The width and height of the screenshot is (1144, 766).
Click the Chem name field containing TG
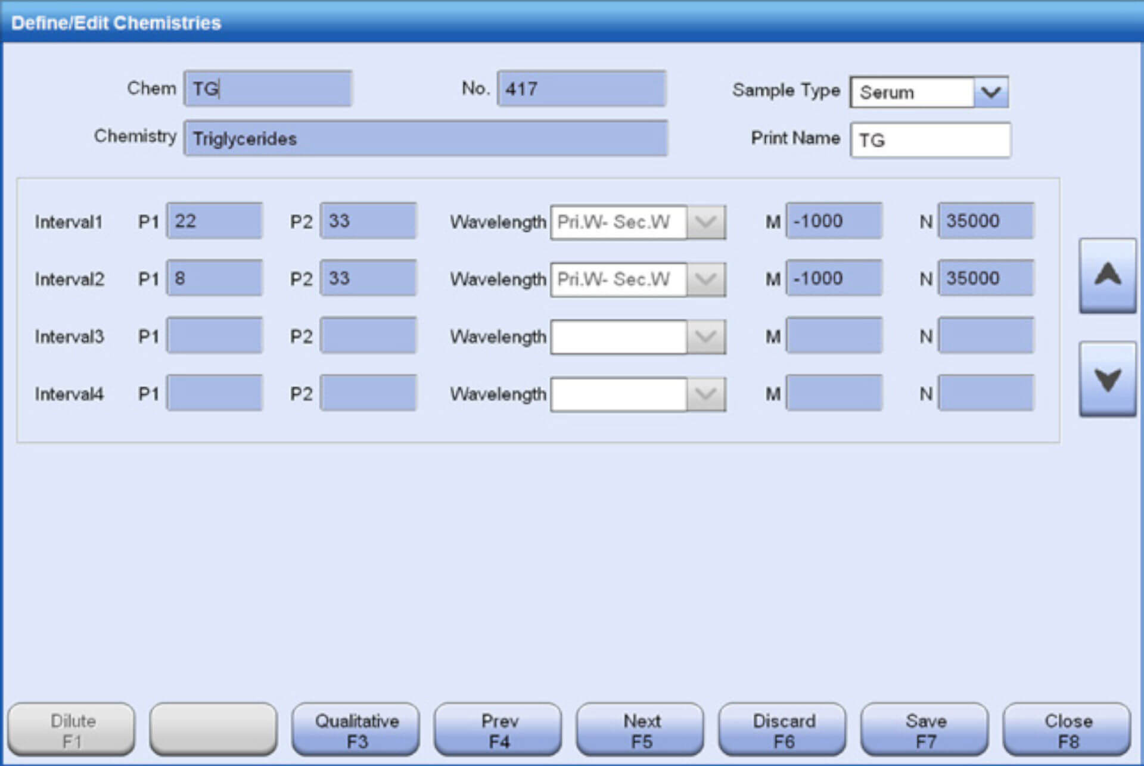[268, 89]
